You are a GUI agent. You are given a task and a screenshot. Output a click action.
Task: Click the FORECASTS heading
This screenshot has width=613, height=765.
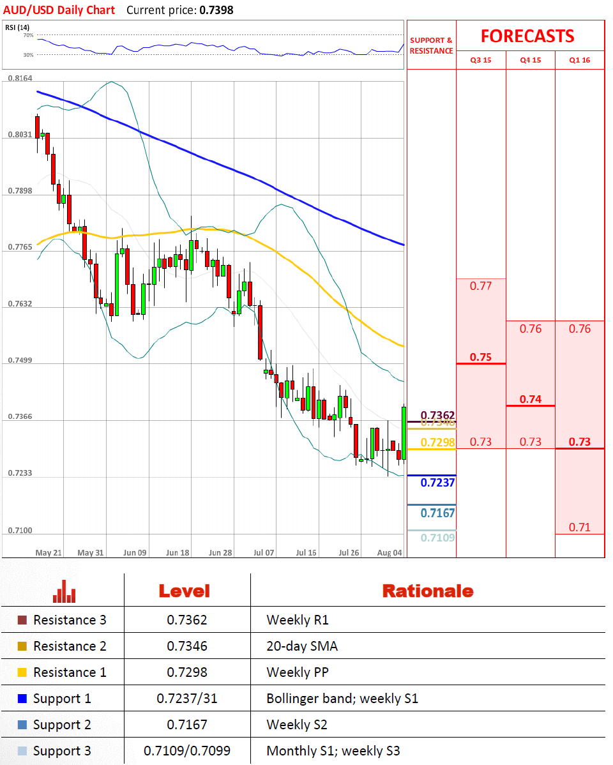pyautogui.click(x=527, y=36)
